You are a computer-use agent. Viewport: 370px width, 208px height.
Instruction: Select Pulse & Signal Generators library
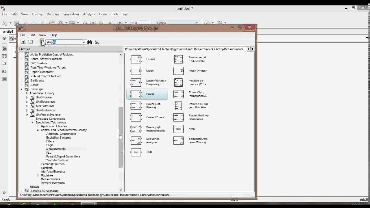point(63,157)
